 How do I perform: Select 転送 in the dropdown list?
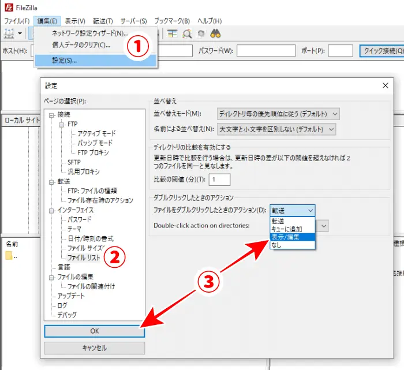click(293, 221)
